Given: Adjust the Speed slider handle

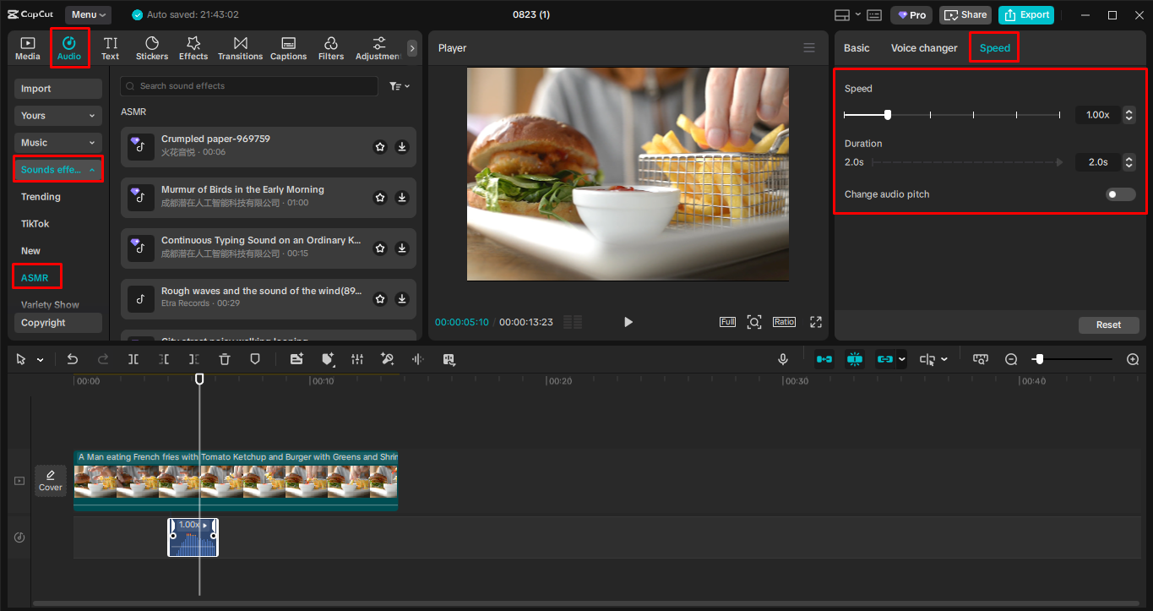Looking at the screenshot, I should [888, 114].
